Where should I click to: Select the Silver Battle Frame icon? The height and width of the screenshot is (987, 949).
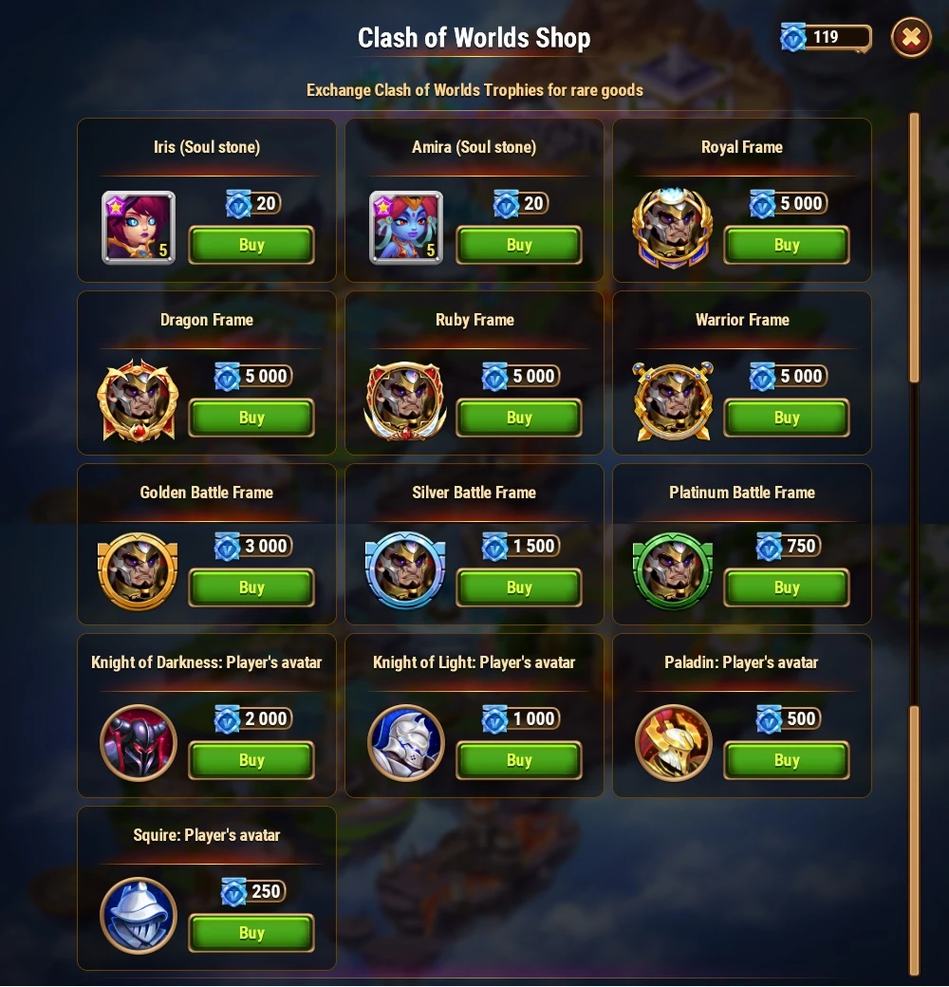405,570
